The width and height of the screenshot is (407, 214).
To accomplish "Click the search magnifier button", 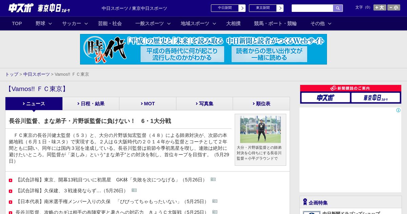I will tap(338, 8).
